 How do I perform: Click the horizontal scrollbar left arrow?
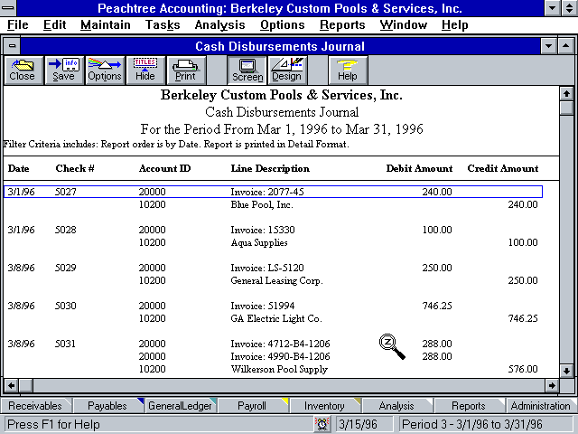pos(12,386)
